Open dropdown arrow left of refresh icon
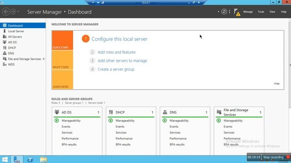Image resolution: width=291 pixels, height=163 pixels. point(218,12)
